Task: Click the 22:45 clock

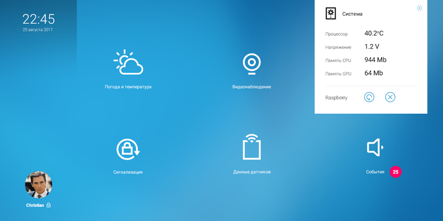Action: pos(39,19)
